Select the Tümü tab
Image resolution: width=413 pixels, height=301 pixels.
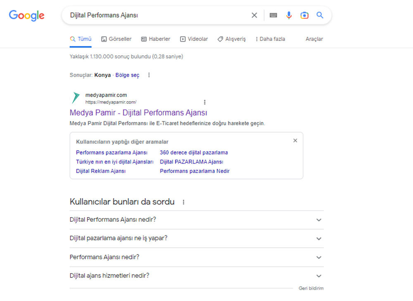pyautogui.click(x=81, y=39)
